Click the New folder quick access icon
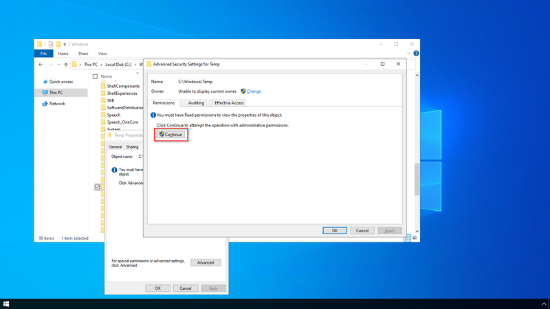Screen dimensions: 550x309 [58, 44]
